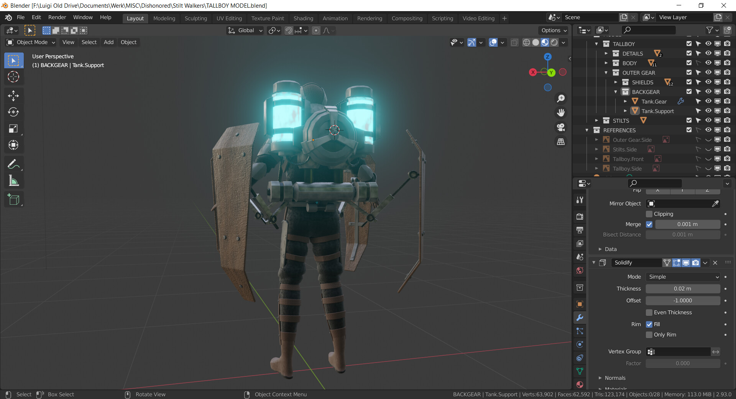
Task: Click the Add Cube tool
Action: pyautogui.click(x=13, y=199)
